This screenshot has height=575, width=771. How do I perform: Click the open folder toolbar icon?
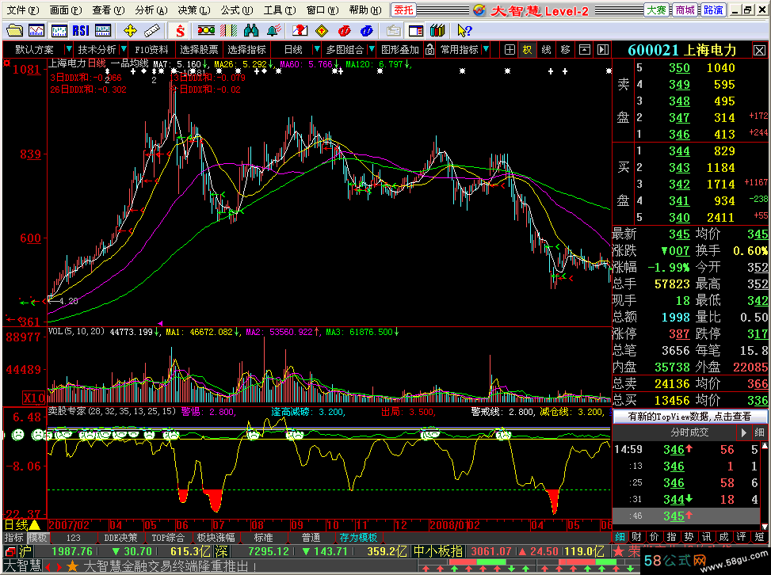14,31
